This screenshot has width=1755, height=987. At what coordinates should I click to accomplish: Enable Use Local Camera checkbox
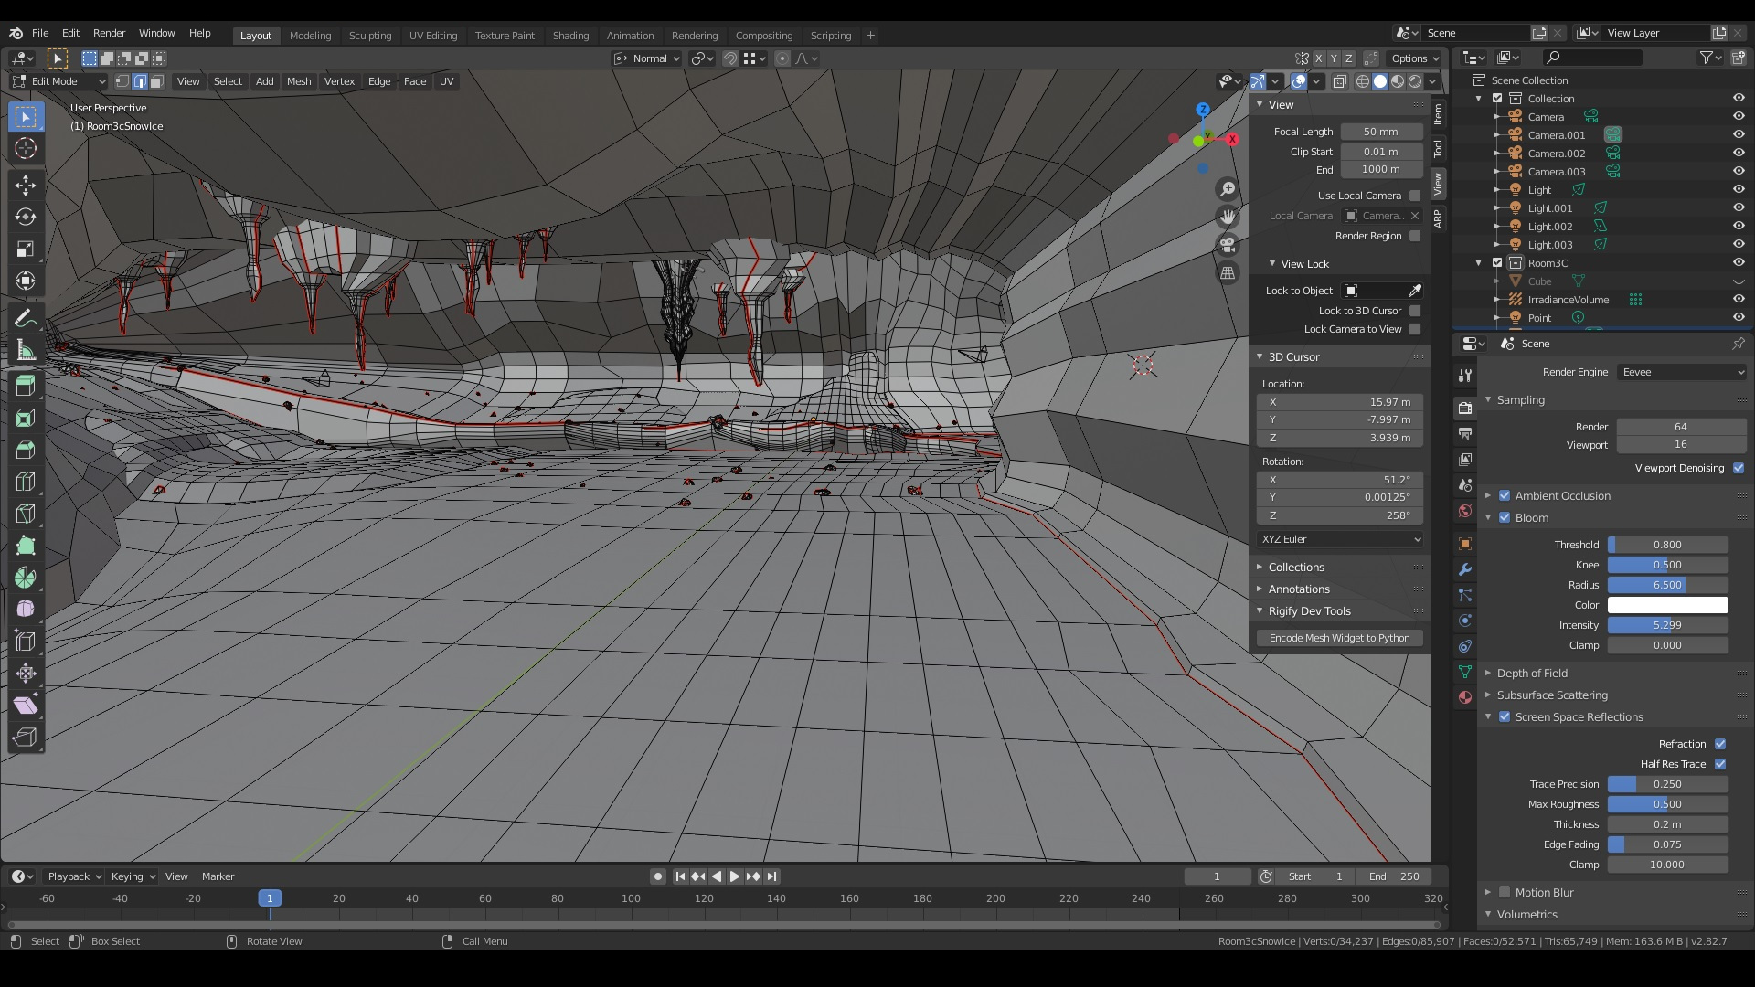[x=1415, y=196]
